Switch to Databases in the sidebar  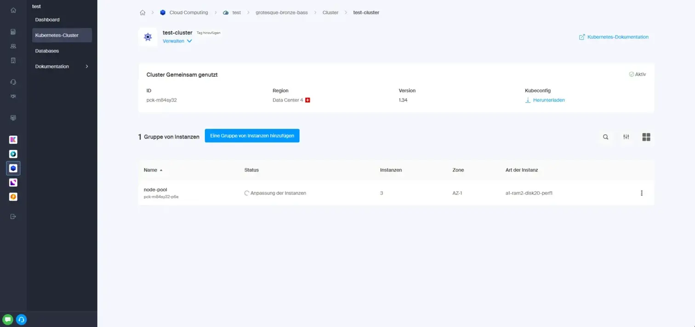pos(46,51)
